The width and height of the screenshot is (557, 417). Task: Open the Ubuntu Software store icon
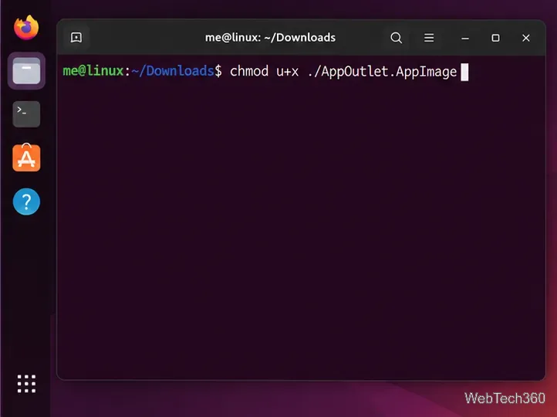coord(26,158)
